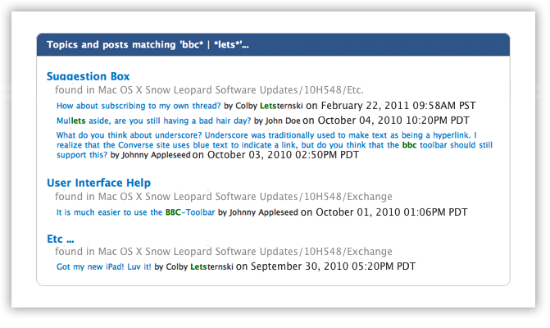Open the 'Etc ...' topic link
Screen dimensions: 550x328
pos(61,239)
